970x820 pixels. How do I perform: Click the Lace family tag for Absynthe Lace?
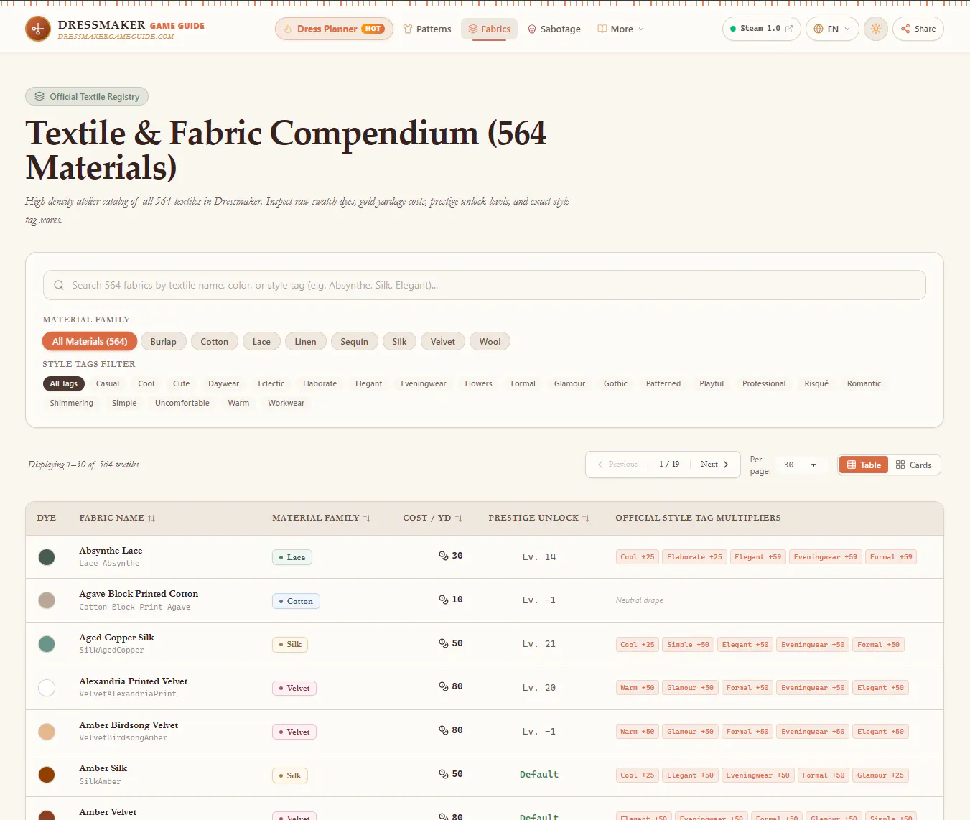coord(292,557)
